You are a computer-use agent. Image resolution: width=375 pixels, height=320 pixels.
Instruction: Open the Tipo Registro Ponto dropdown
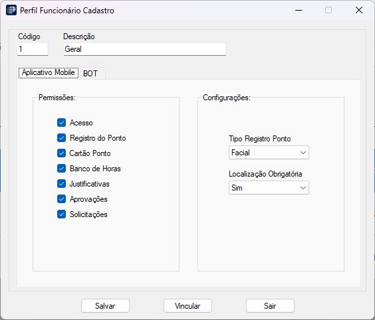tap(269, 152)
